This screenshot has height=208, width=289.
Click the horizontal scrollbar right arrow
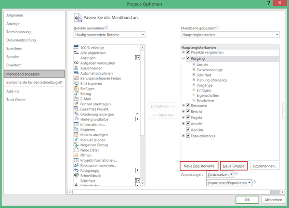[x=282, y=192]
